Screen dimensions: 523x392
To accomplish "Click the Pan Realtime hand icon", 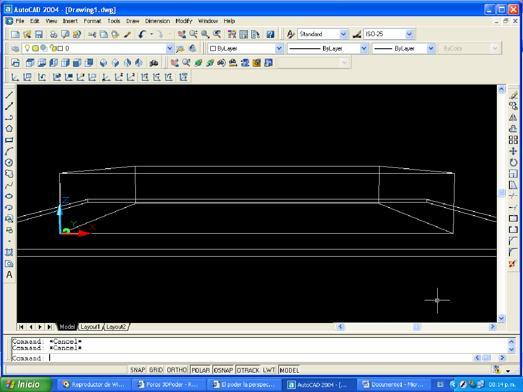I will [182, 34].
